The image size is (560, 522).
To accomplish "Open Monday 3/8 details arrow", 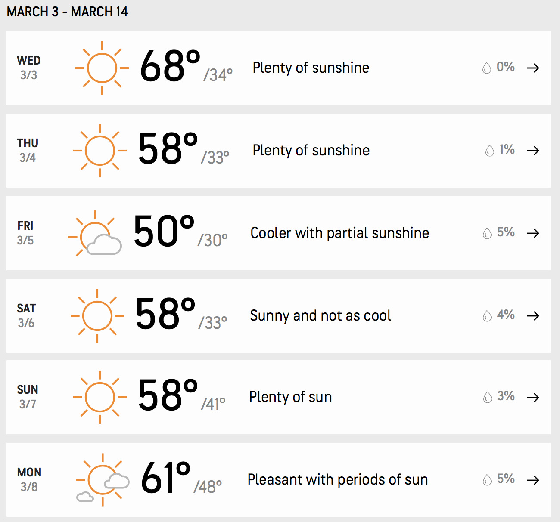I will (x=533, y=480).
